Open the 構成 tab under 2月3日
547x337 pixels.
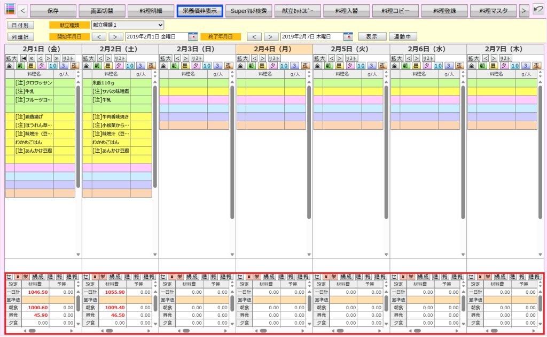tap(192, 277)
